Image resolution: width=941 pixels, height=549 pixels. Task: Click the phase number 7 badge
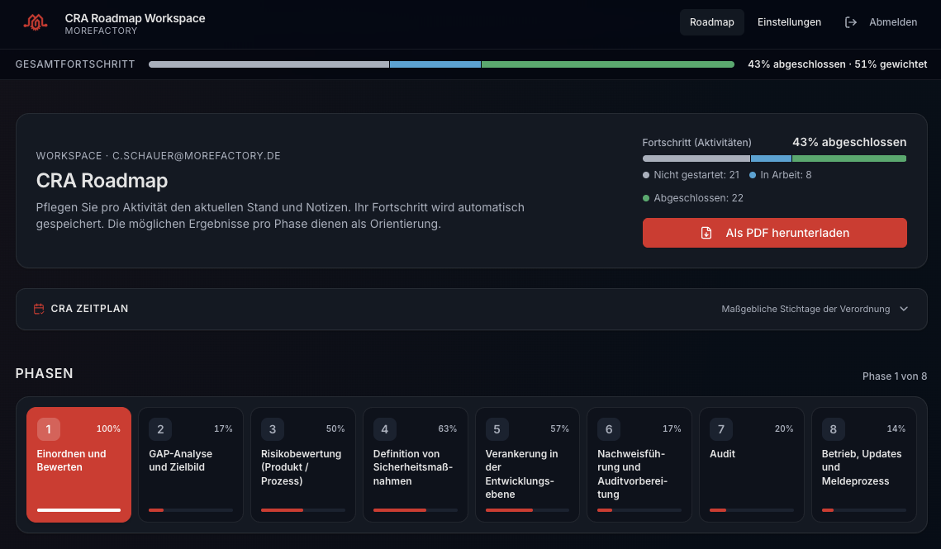(720, 429)
